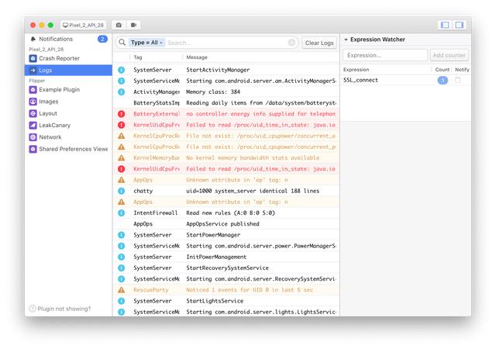Viewport: 496px width, 349px height.
Task: Select 'No kernel memory bandwidth stats available' message
Action: pos(253,157)
